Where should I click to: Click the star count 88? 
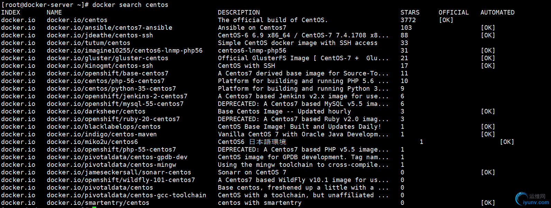pos(404,35)
